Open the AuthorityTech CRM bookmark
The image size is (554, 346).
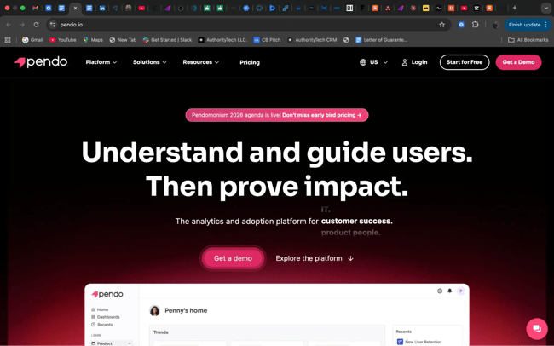(x=312, y=40)
